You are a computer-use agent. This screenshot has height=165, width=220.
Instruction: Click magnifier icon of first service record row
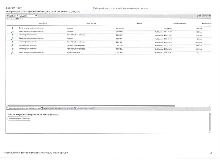pyautogui.click(x=12, y=28)
